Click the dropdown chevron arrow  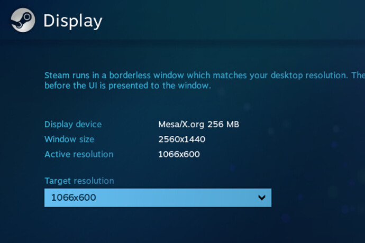pyautogui.click(x=262, y=198)
